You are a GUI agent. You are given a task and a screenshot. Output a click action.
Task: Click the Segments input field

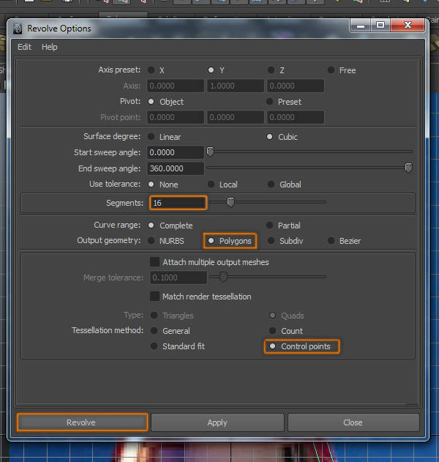click(178, 203)
